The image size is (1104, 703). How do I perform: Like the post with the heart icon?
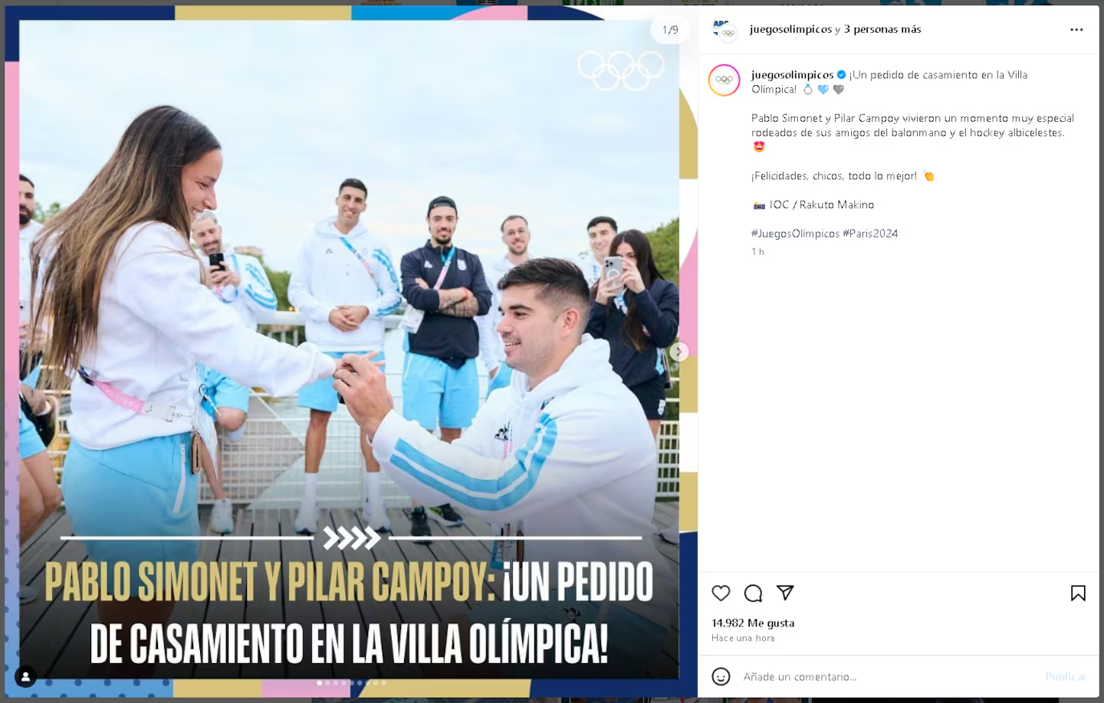721,593
